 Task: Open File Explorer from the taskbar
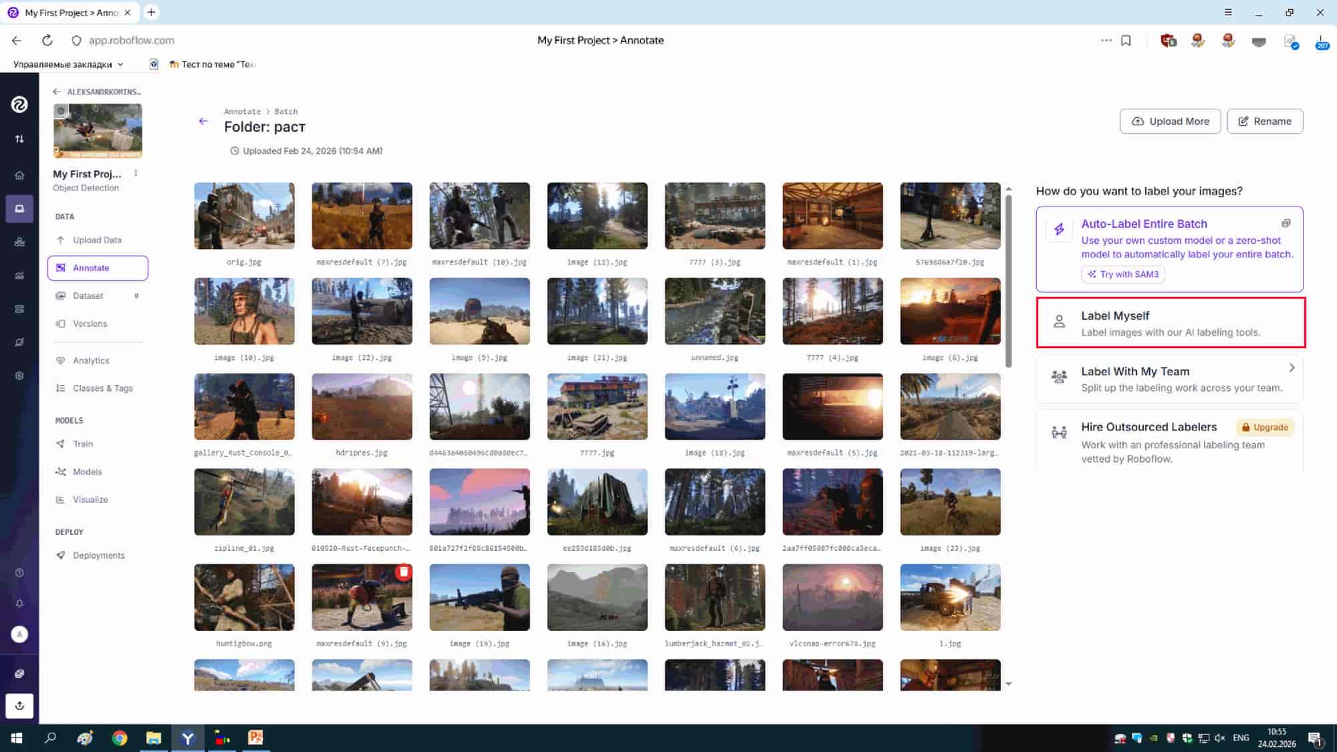[154, 738]
